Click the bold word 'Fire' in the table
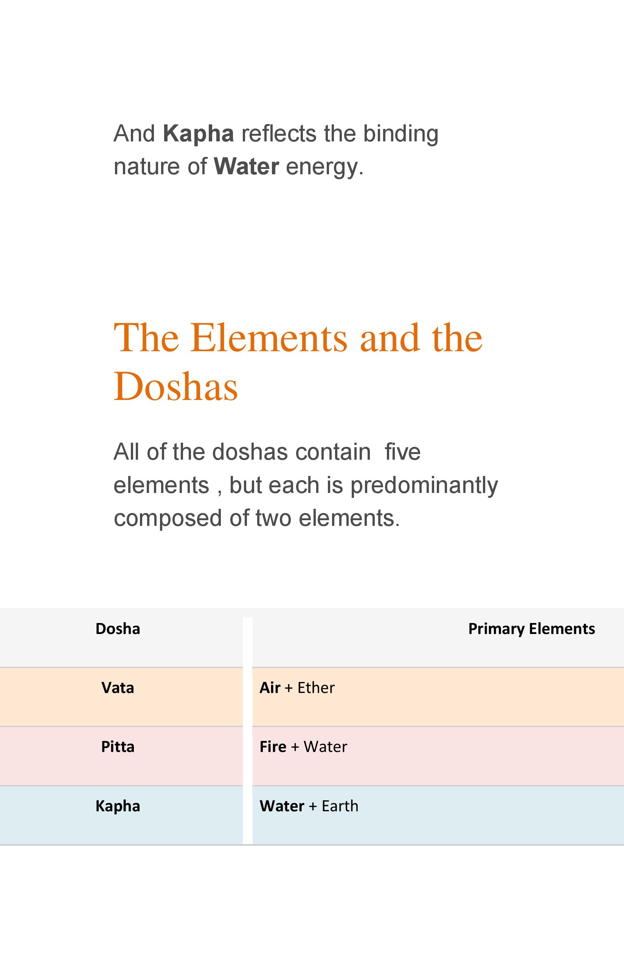The width and height of the screenshot is (624, 964). coord(273,747)
